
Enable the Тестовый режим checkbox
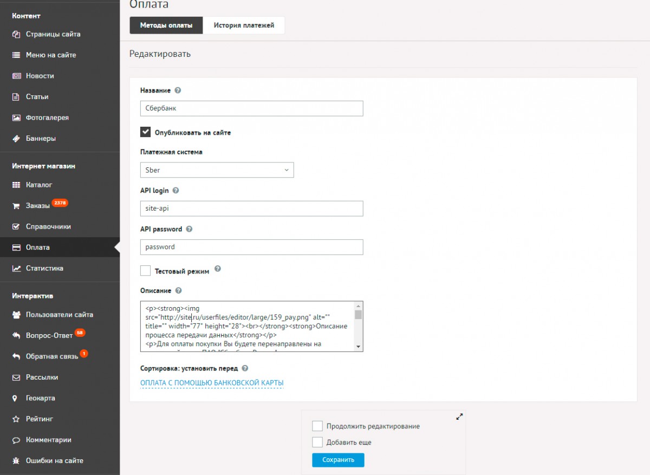[x=145, y=271]
